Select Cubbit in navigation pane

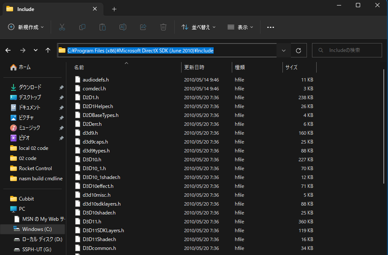click(x=22, y=199)
